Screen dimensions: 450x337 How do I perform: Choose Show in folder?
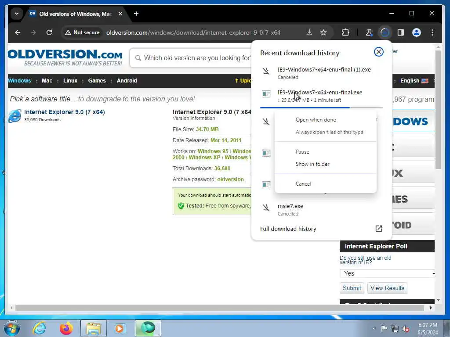(x=312, y=164)
